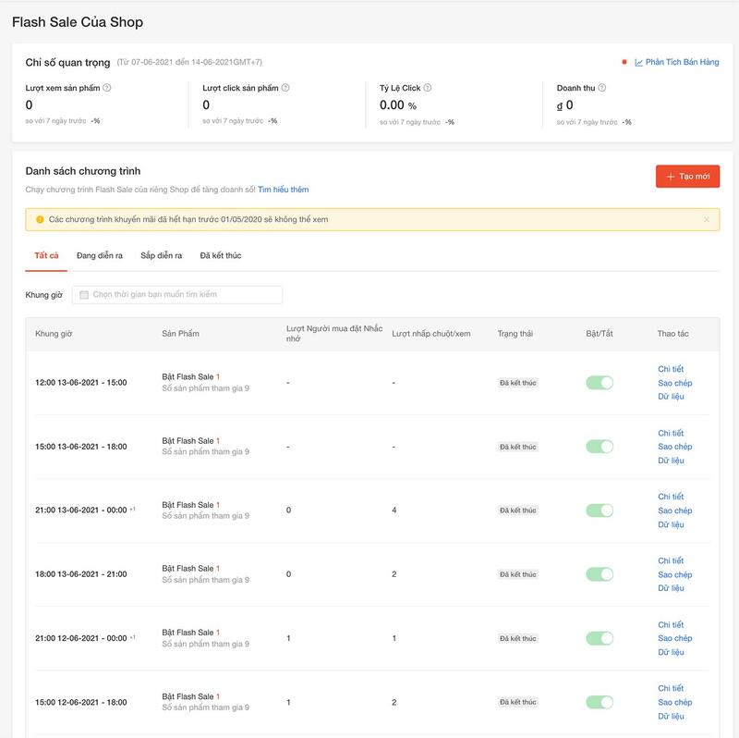This screenshot has height=738, width=739.
Task: Select the Đã kết thúc tab
Action: 221,255
